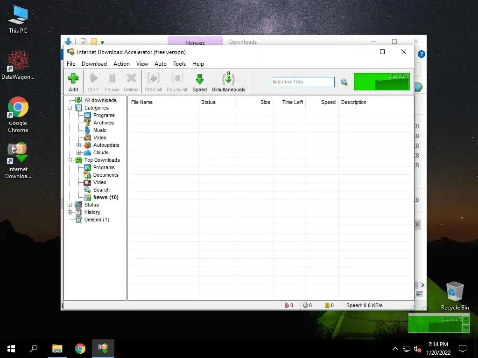Open File Explorer from taskbar
478x358 pixels.
(57, 349)
